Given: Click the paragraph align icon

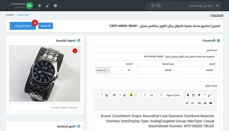Looking at the screenshot, I should click(x=125, y=95).
